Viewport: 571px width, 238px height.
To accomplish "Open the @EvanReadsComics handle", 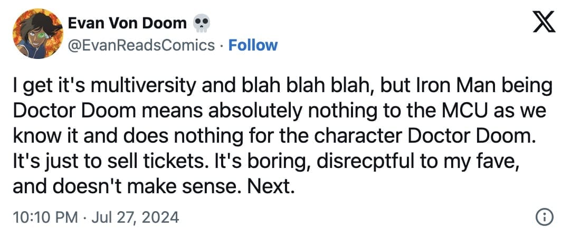I will 141,45.
